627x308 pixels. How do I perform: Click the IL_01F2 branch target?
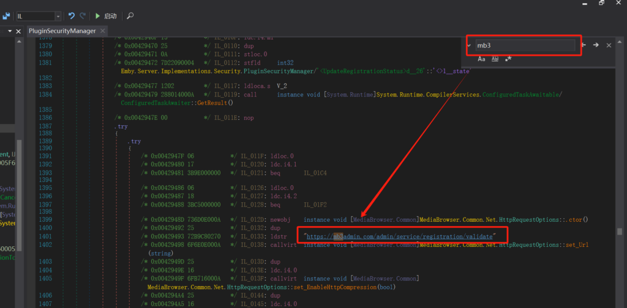pyautogui.click(x=315, y=205)
